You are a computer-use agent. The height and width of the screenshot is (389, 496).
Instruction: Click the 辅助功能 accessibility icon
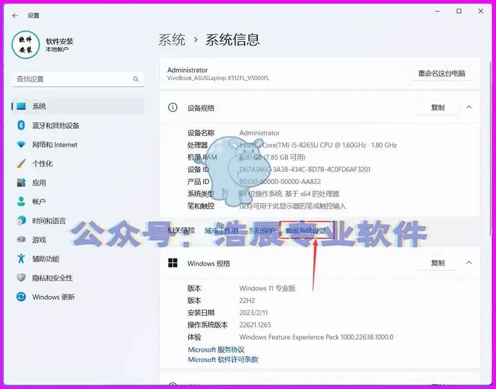(x=21, y=259)
